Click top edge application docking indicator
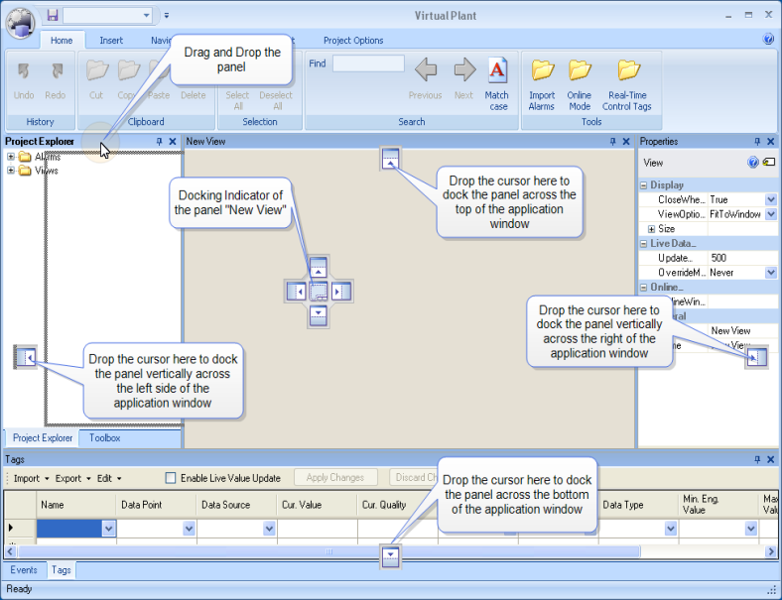The image size is (782, 600). (x=390, y=158)
